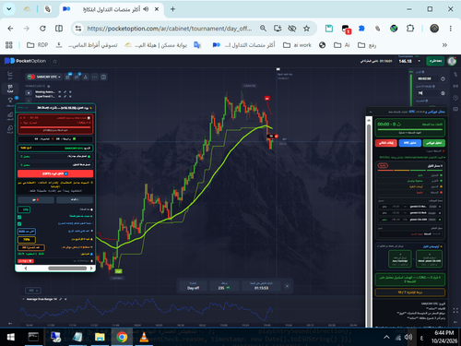Hide the Moving Average indicator eye icon

tap(60, 92)
